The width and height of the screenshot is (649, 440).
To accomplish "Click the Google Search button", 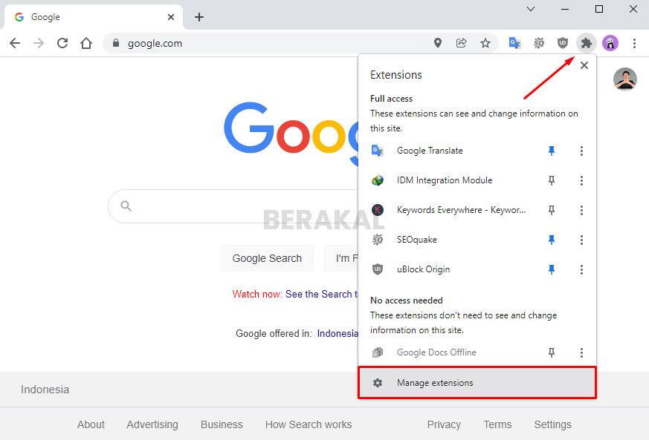I will click(x=267, y=258).
